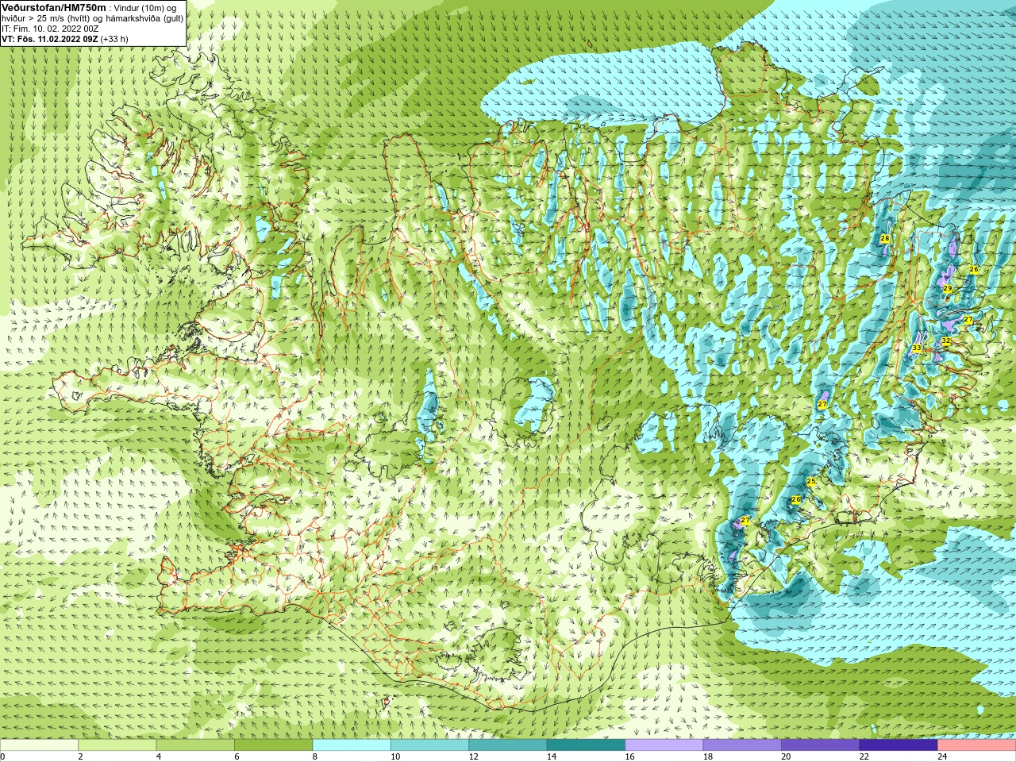Image resolution: width=1016 pixels, height=762 pixels.
Task: Click the yellow gust label 25
Action: (811, 482)
